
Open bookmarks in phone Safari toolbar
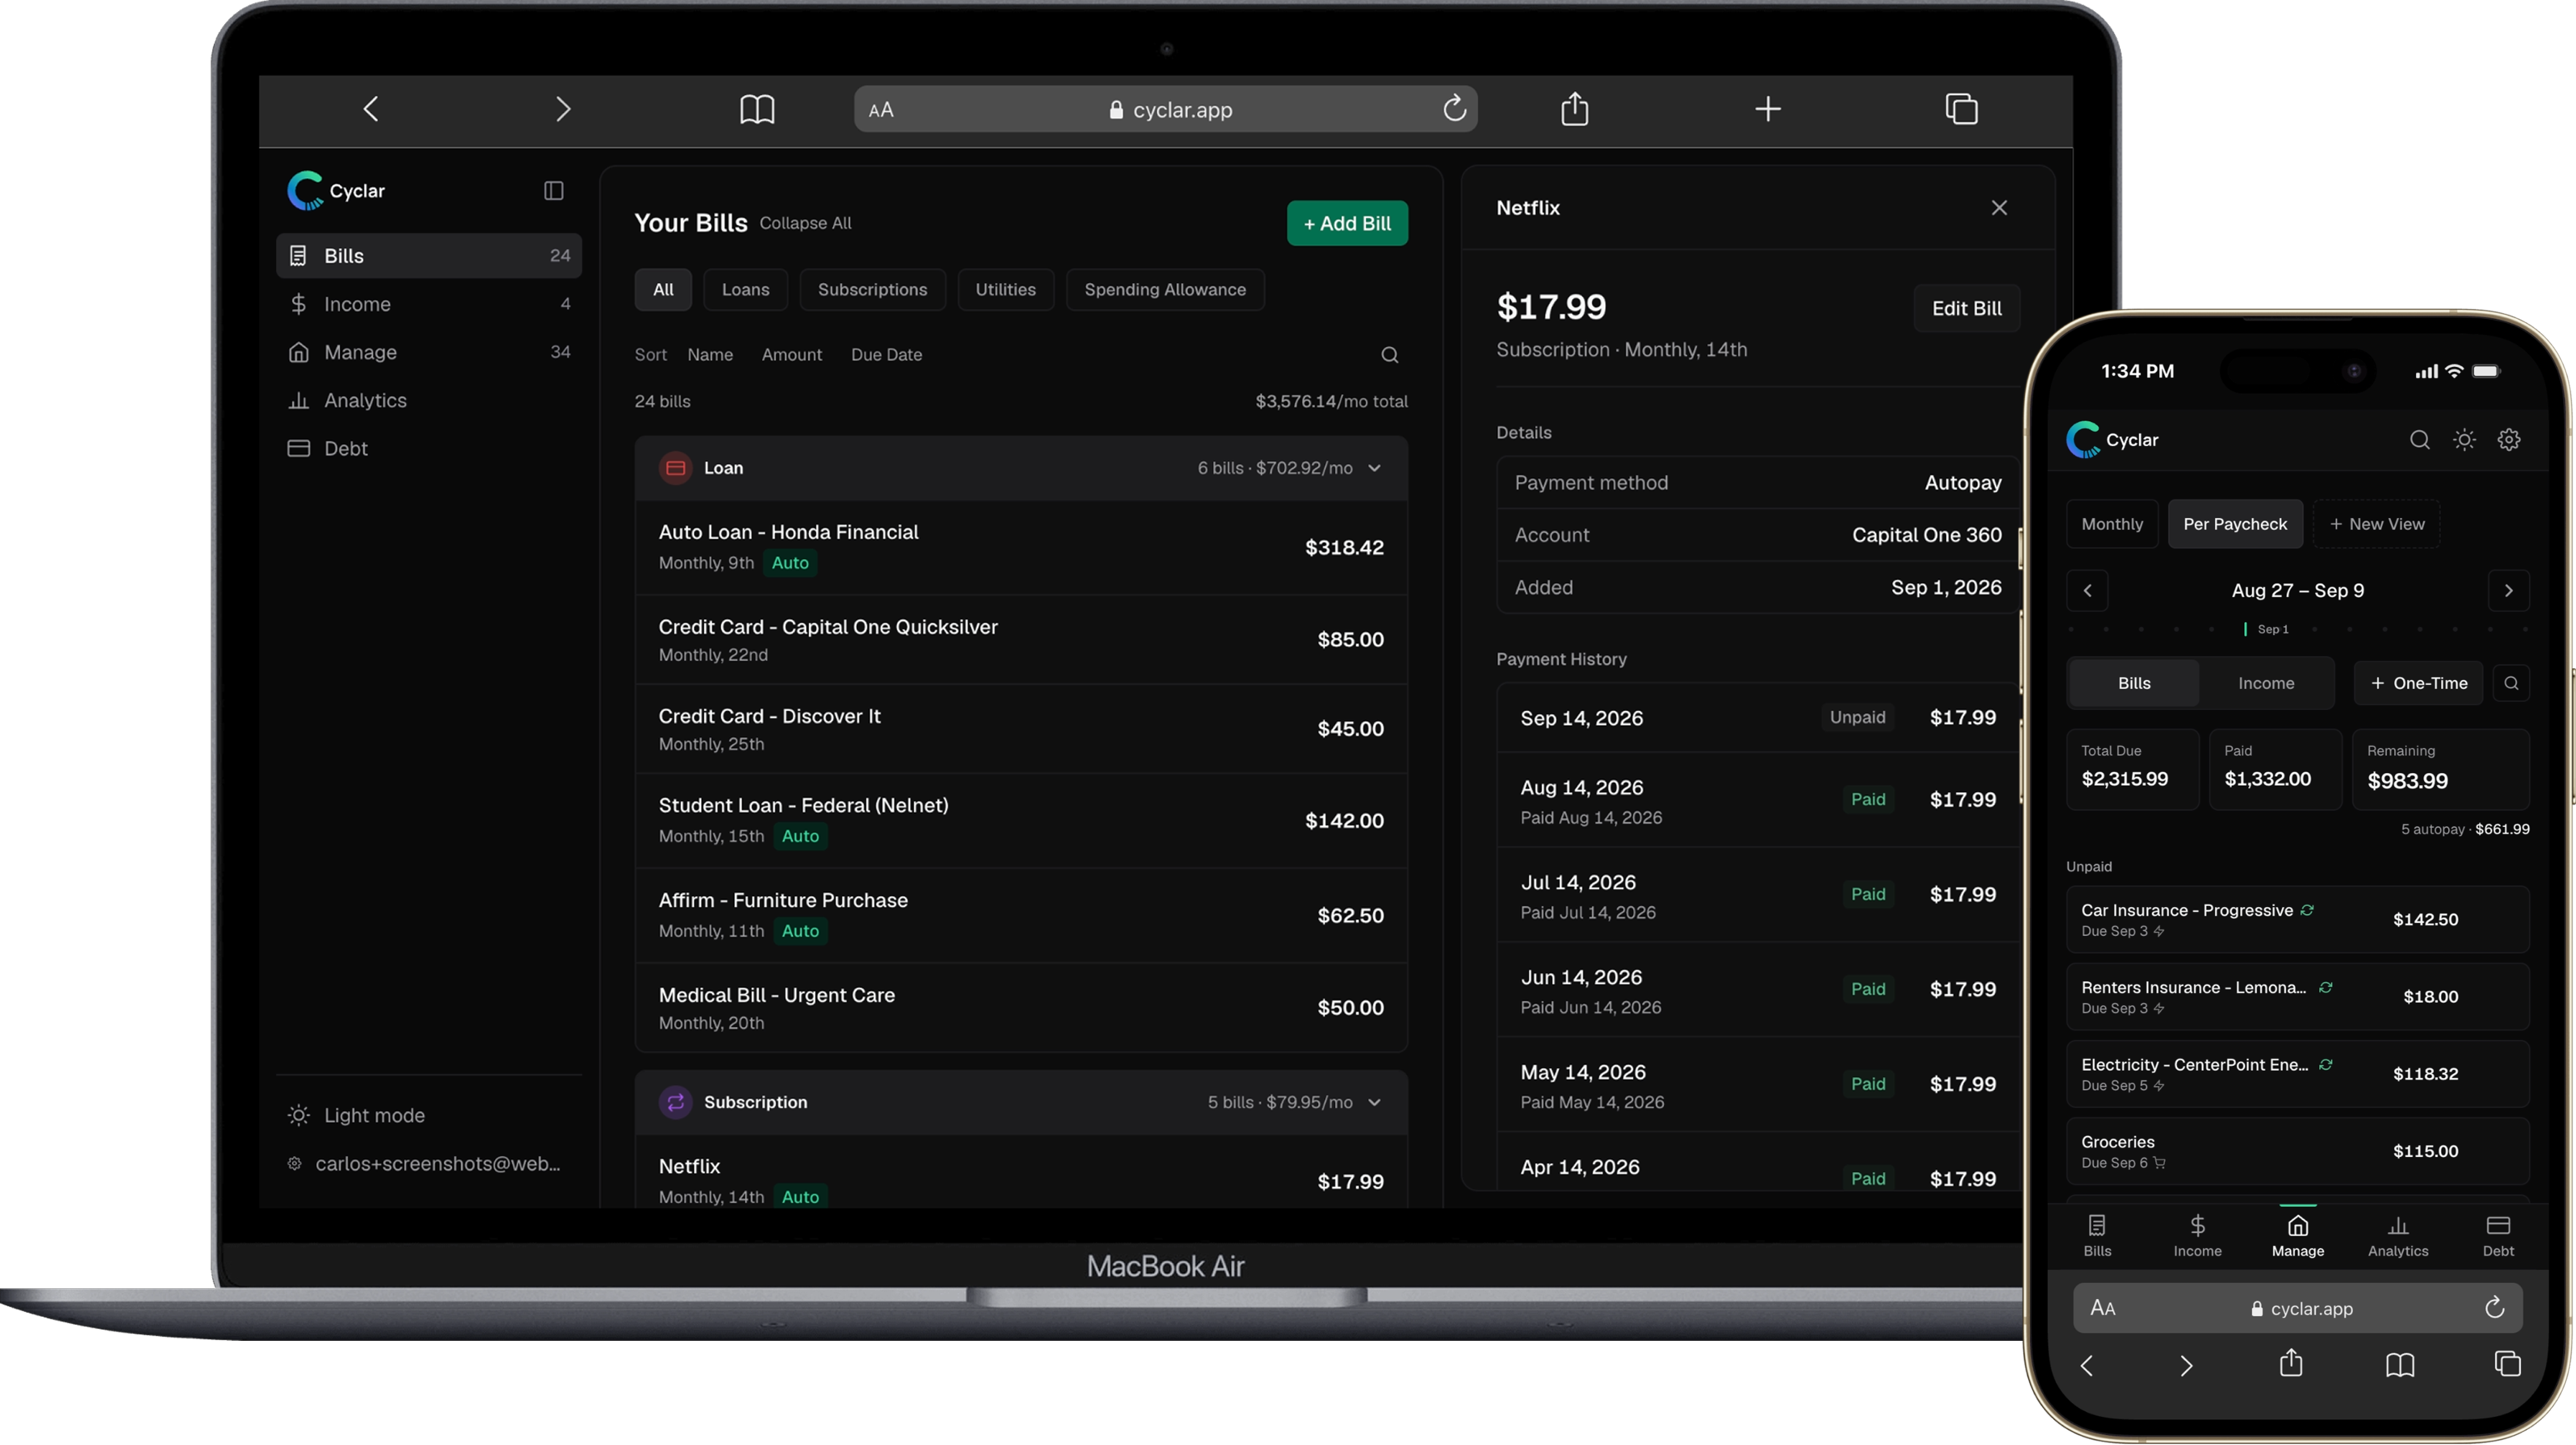(2400, 1365)
